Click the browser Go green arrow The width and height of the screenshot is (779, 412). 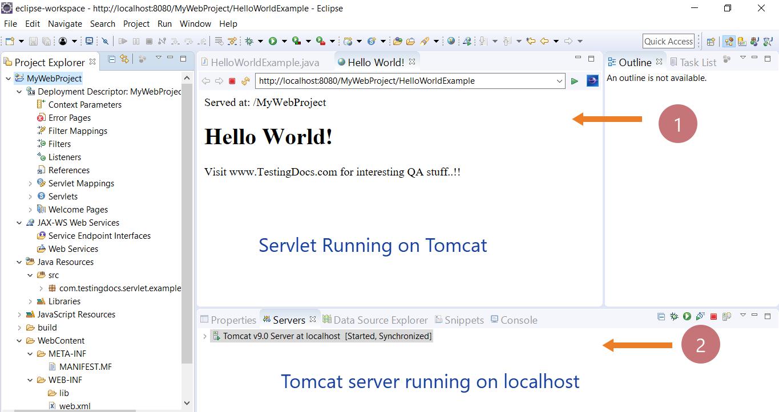click(575, 81)
